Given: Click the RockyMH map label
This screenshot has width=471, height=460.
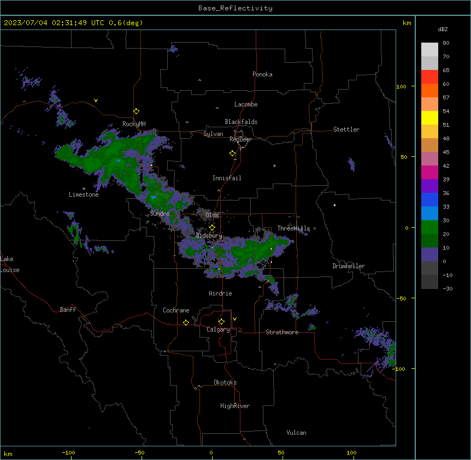Looking at the screenshot, I should 134,124.
